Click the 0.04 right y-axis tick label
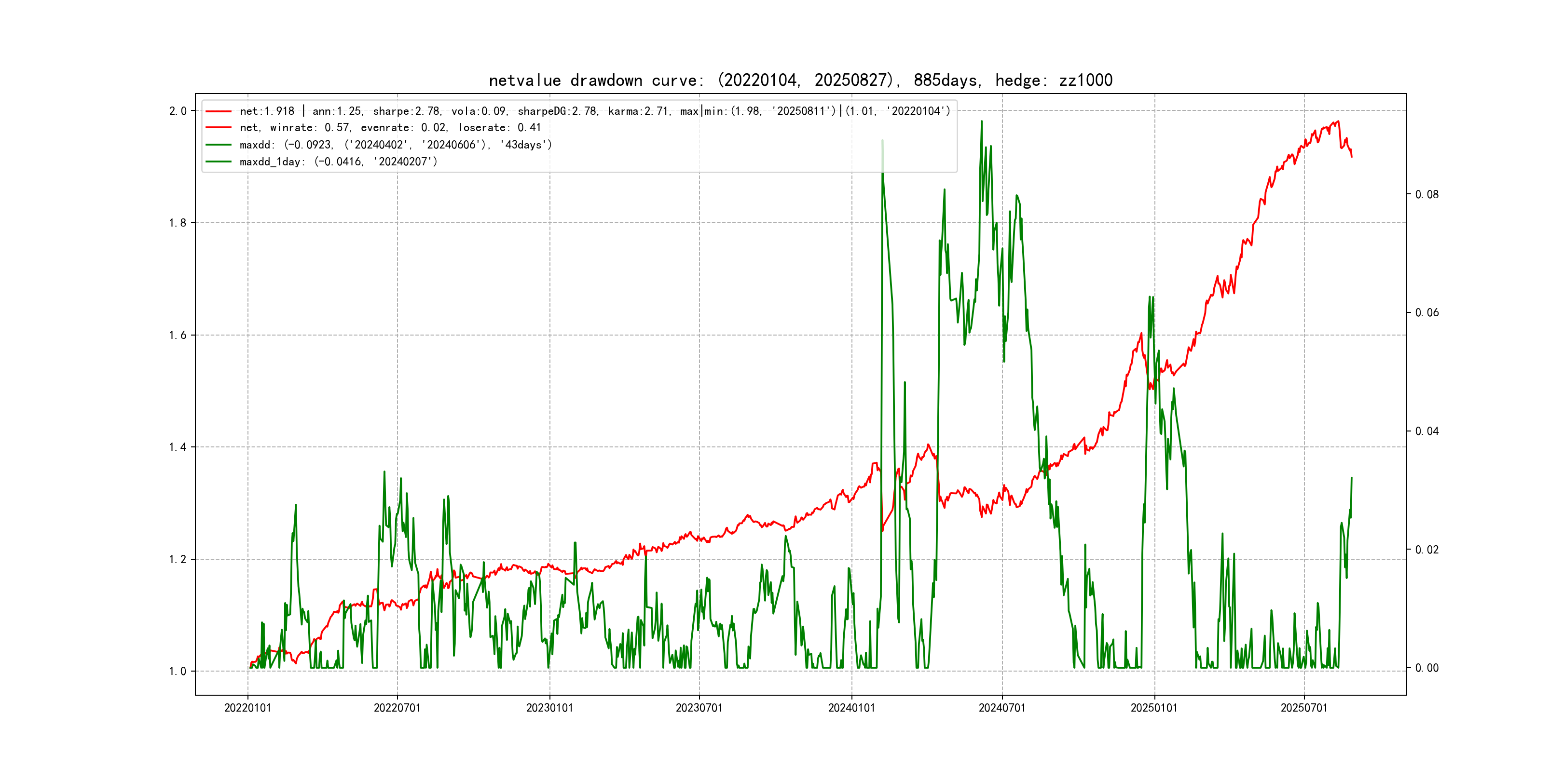The width and height of the screenshot is (1563, 781). [1426, 431]
